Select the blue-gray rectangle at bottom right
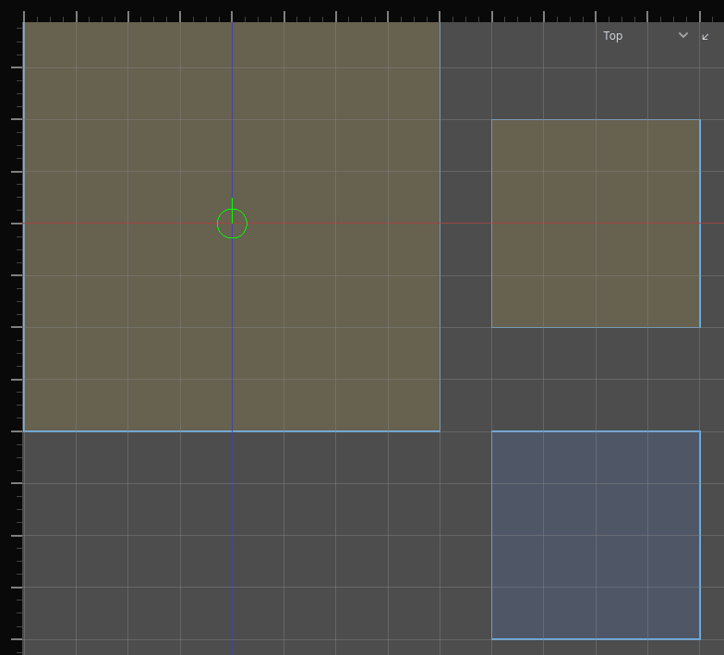 pyautogui.click(x=597, y=535)
